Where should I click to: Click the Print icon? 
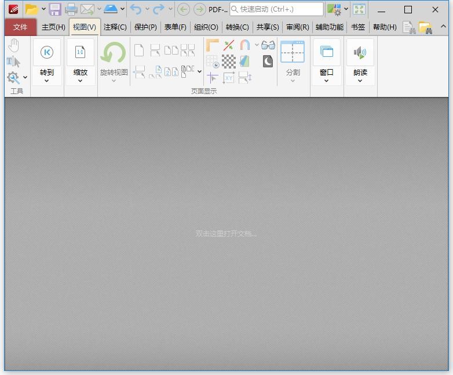point(71,9)
